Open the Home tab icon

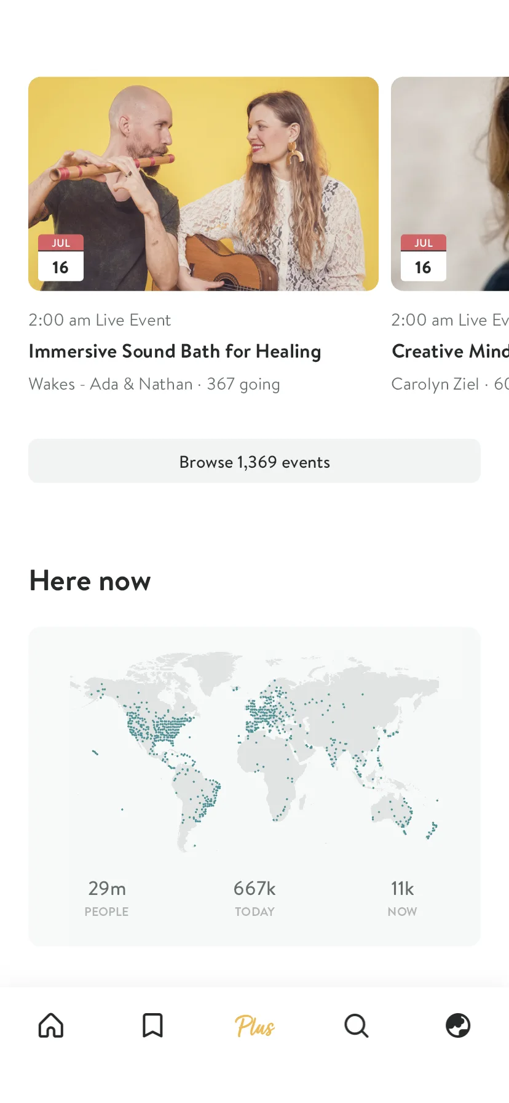[x=51, y=1025]
